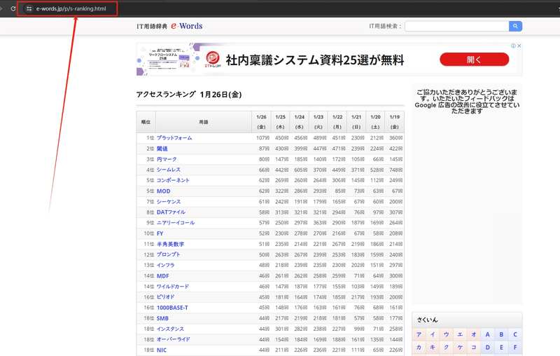Click the さくいん panel heading
Image resolution: width=560 pixels, height=356 pixels.
427,320
